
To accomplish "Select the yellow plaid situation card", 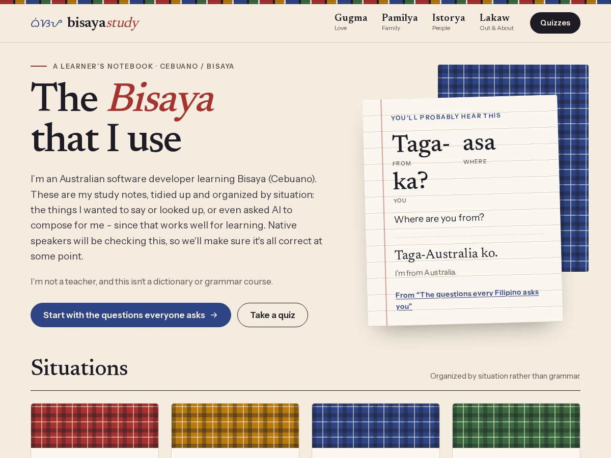I will coord(235,431).
